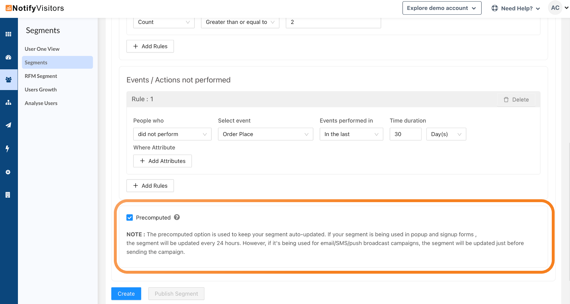Uncheck the Precomputed checkbox

pyautogui.click(x=130, y=217)
